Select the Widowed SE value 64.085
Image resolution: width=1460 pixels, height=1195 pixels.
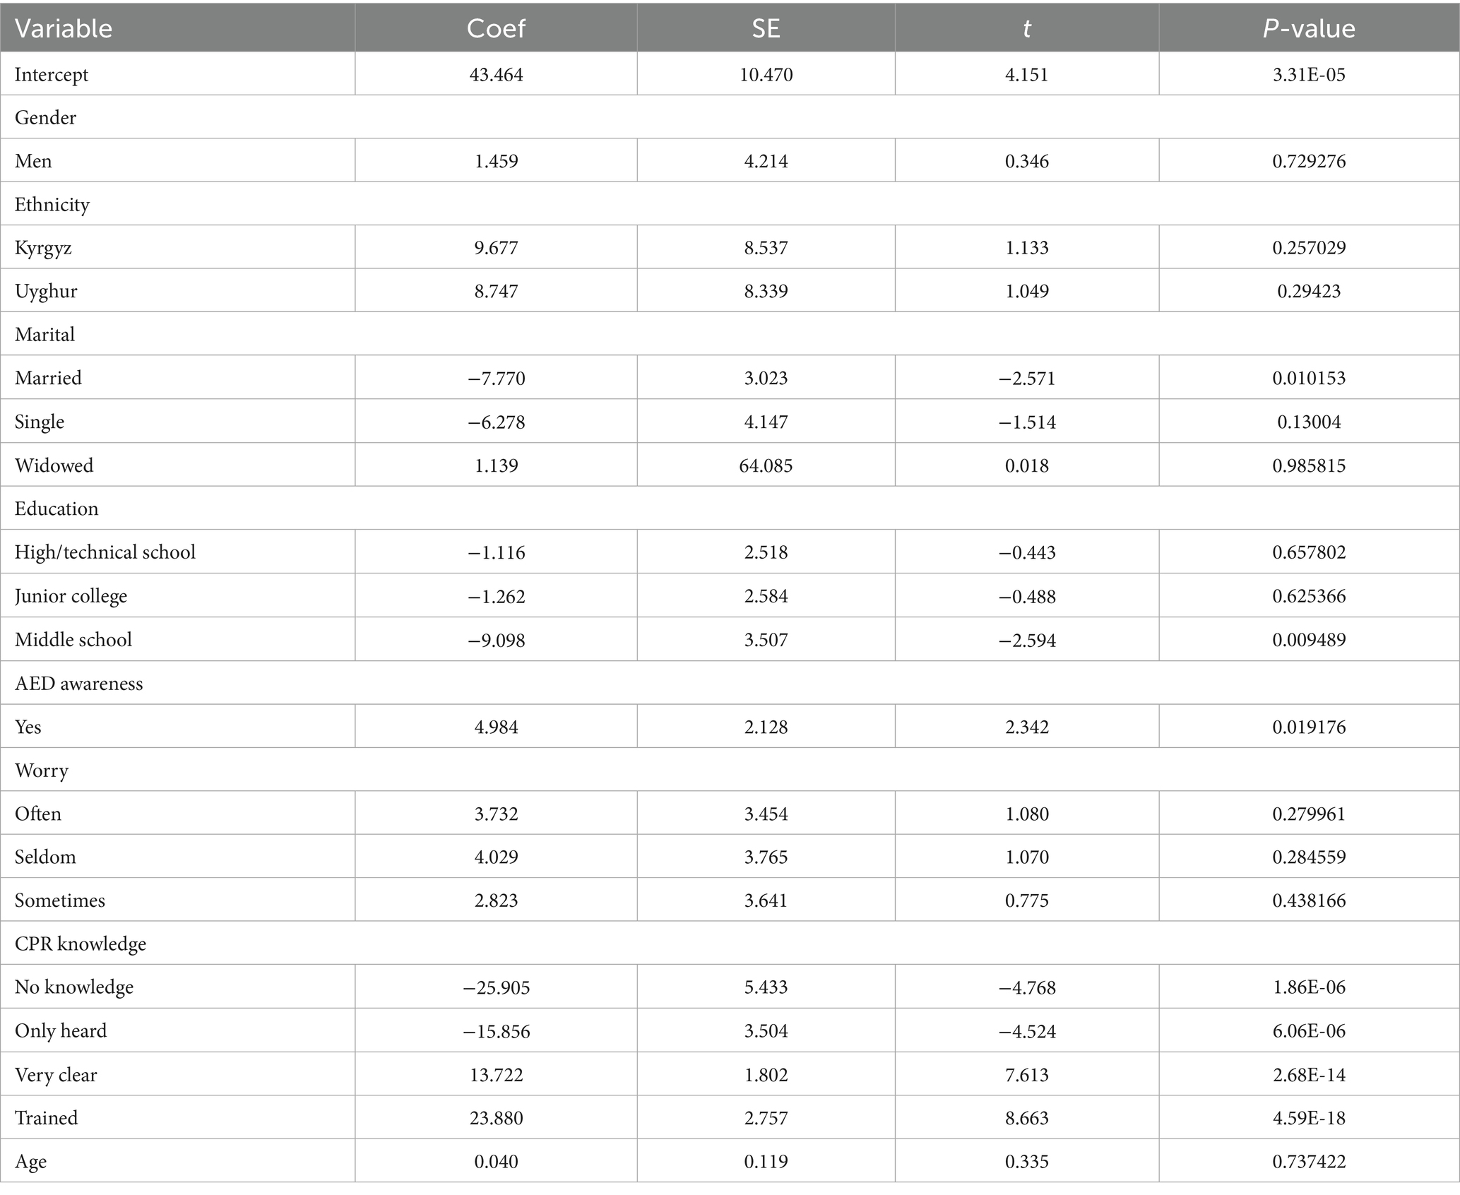click(766, 465)
